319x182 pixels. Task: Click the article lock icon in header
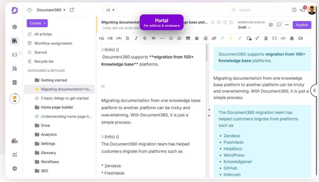(231, 22)
